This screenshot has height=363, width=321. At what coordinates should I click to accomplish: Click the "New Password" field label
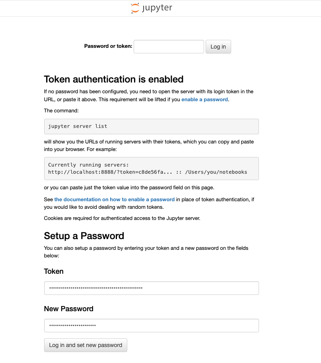click(68, 309)
